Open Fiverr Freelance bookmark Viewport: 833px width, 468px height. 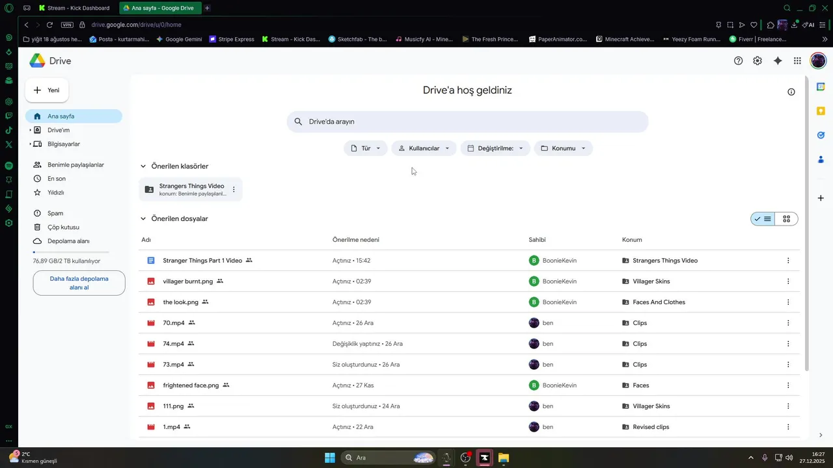point(758,39)
